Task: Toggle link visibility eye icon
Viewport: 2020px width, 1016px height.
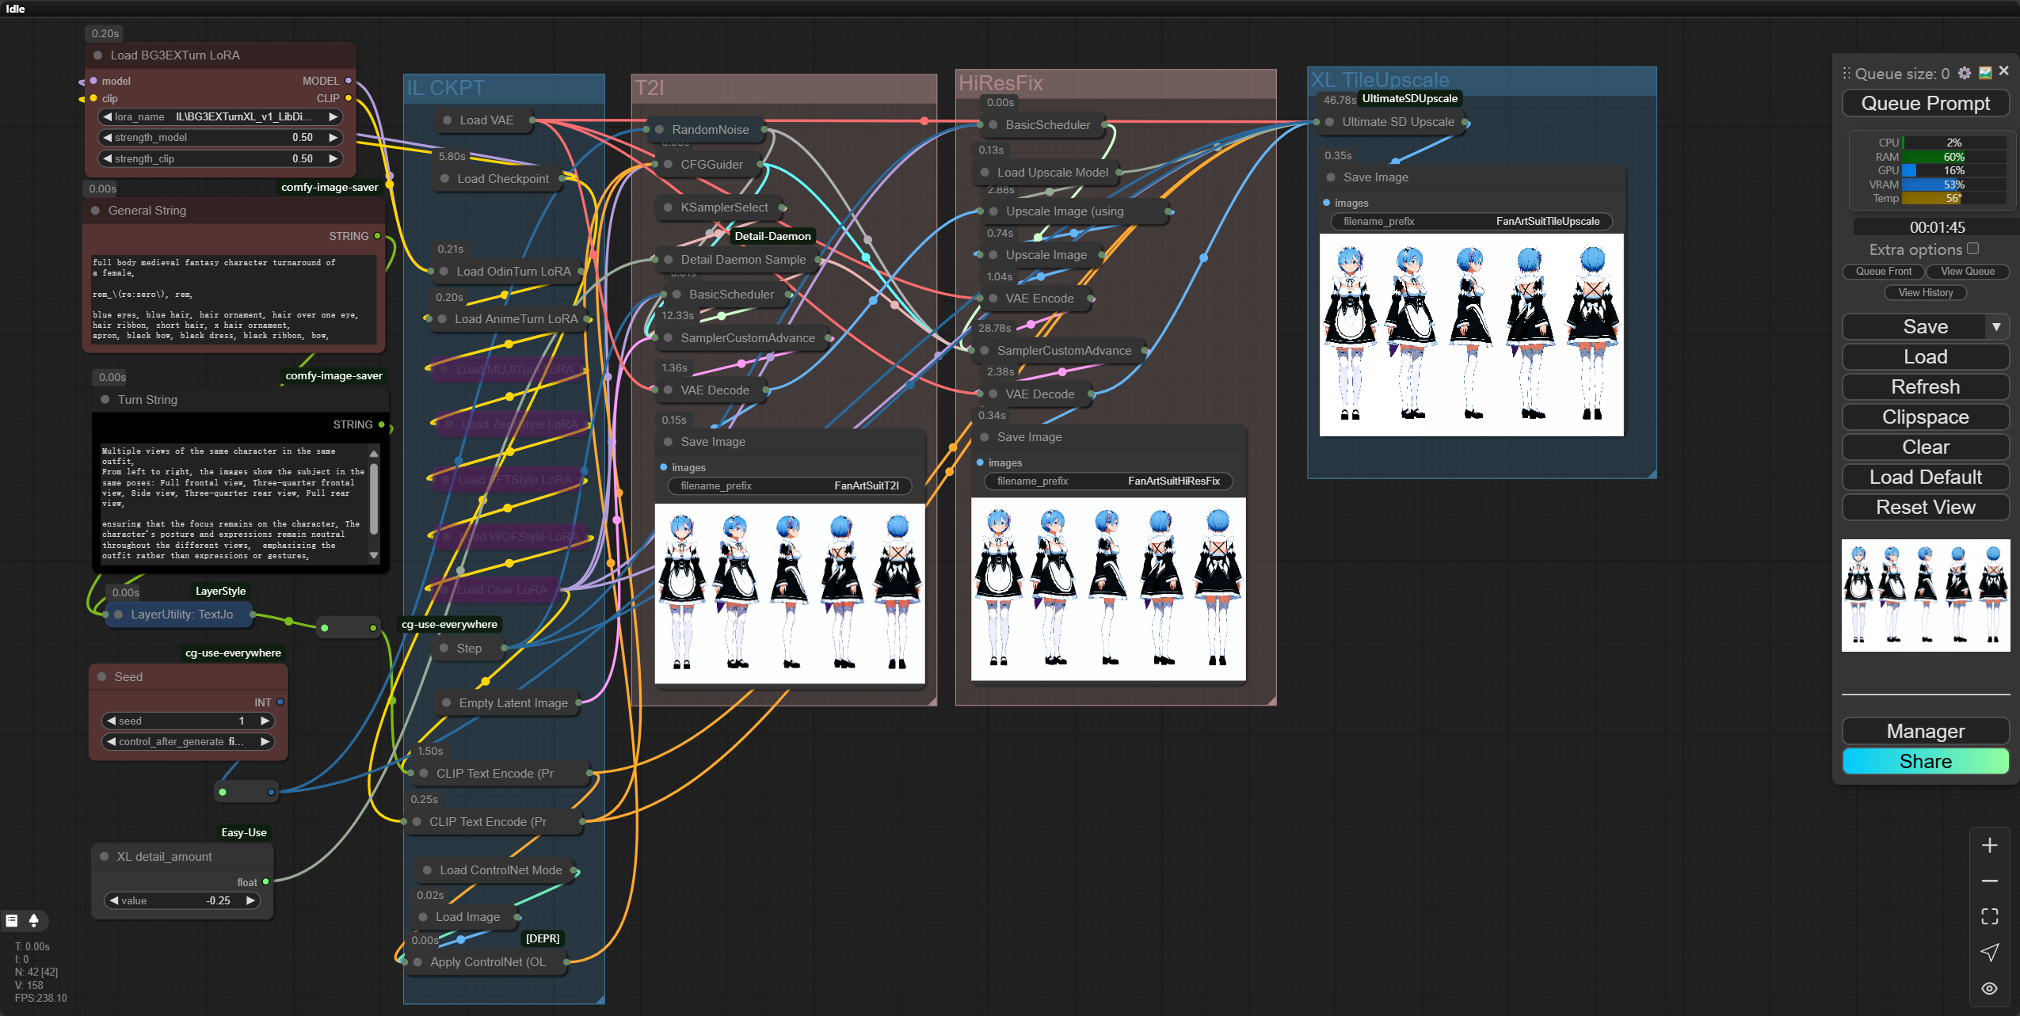Action: pos(1989,988)
